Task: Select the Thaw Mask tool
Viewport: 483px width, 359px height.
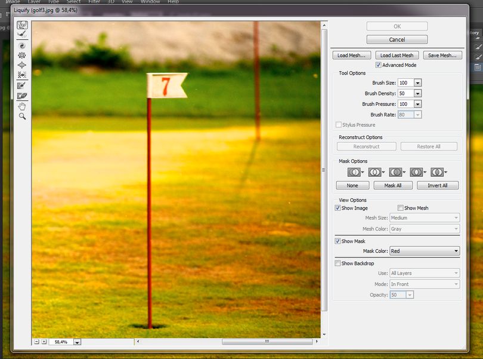Action: [22, 96]
